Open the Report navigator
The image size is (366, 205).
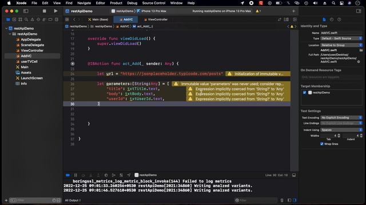(x=56, y=19)
